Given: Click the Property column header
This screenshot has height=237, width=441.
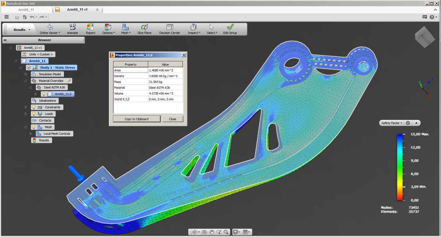Looking at the screenshot, I should click(131, 64).
